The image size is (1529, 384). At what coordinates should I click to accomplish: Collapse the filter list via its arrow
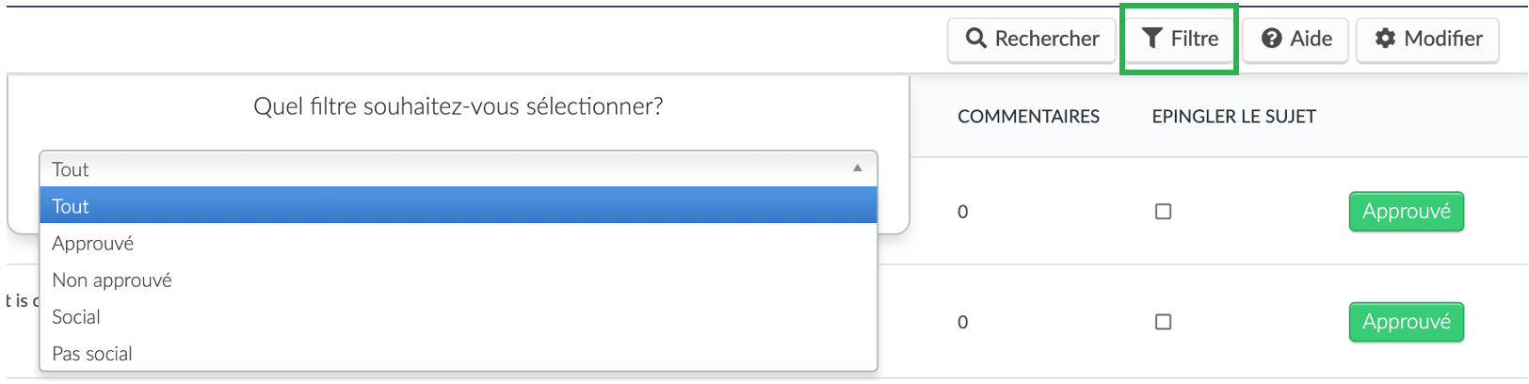point(858,168)
